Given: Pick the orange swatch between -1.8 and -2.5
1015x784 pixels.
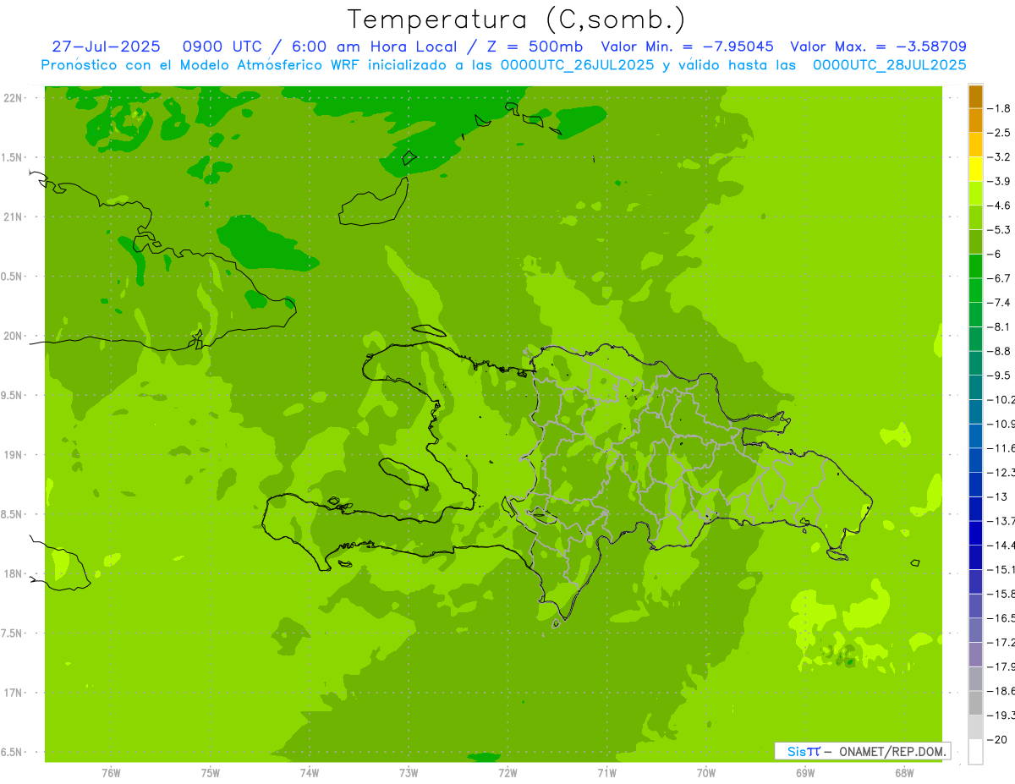Looking at the screenshot, I should 976,121.
